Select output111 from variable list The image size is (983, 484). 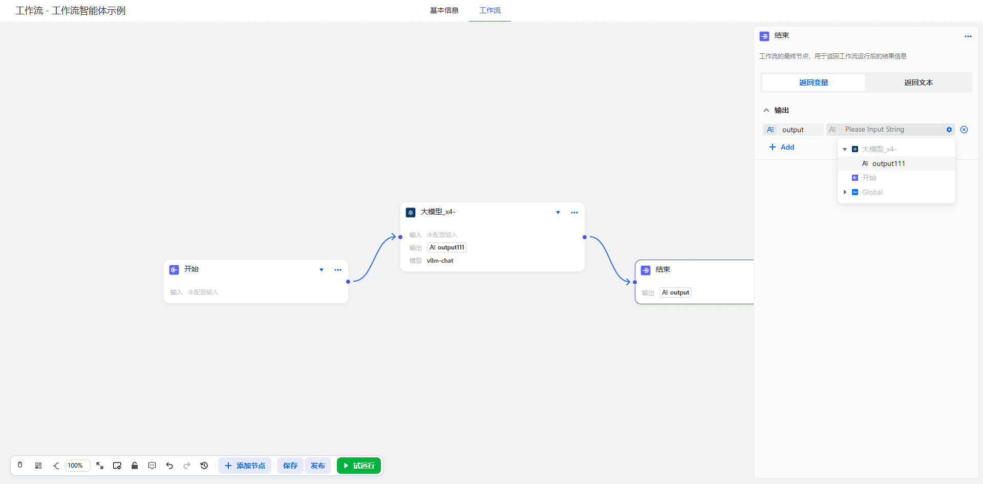point(888,163)
